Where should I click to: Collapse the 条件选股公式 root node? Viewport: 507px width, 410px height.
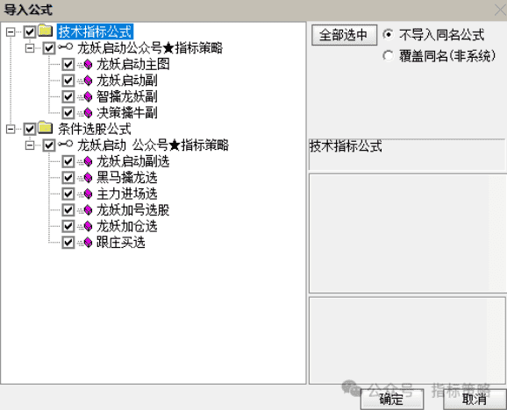coord(11,129)
